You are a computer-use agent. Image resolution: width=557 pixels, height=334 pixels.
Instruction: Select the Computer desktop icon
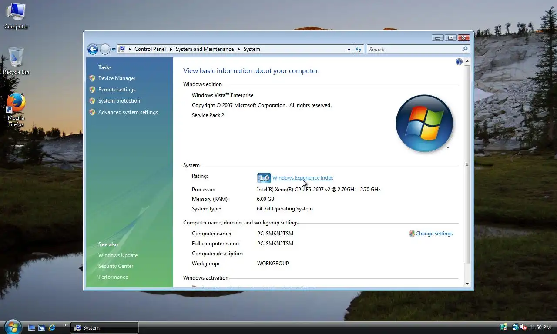click(16, 16)
